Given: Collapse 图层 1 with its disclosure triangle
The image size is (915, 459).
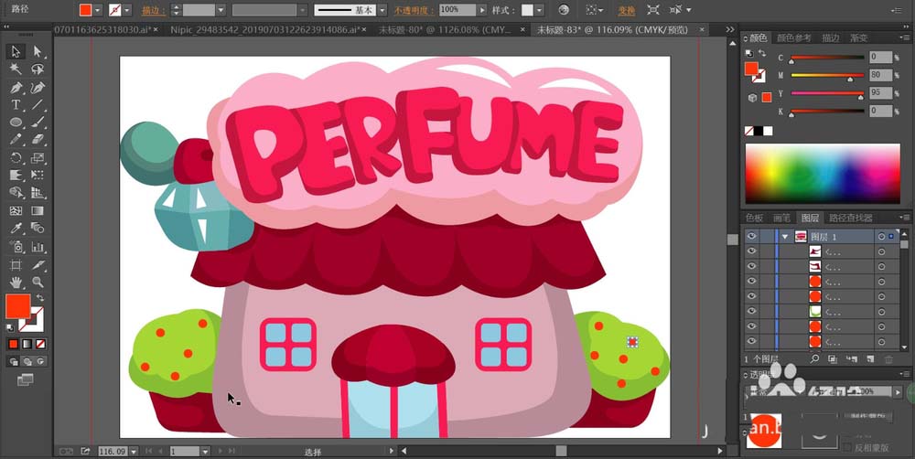Looking at the screenshot, I should pos(785,236).
